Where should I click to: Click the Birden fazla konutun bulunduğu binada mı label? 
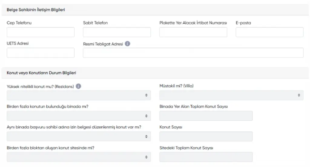pos(48,106)
